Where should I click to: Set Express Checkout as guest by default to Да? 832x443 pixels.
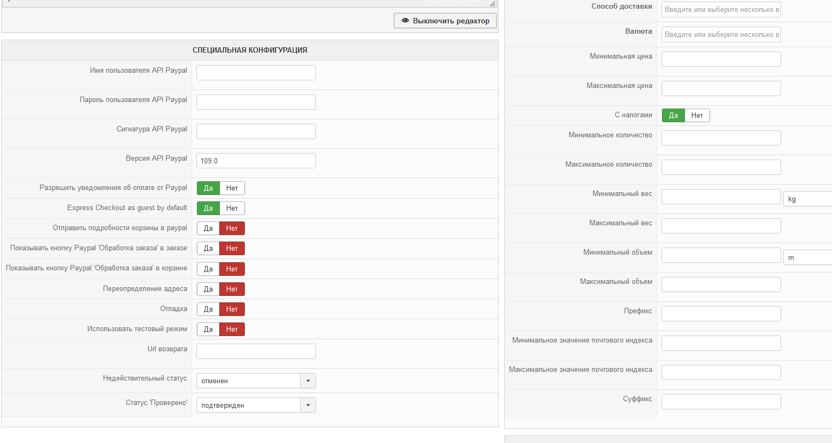pyautogui.click(x=208, y=208)
